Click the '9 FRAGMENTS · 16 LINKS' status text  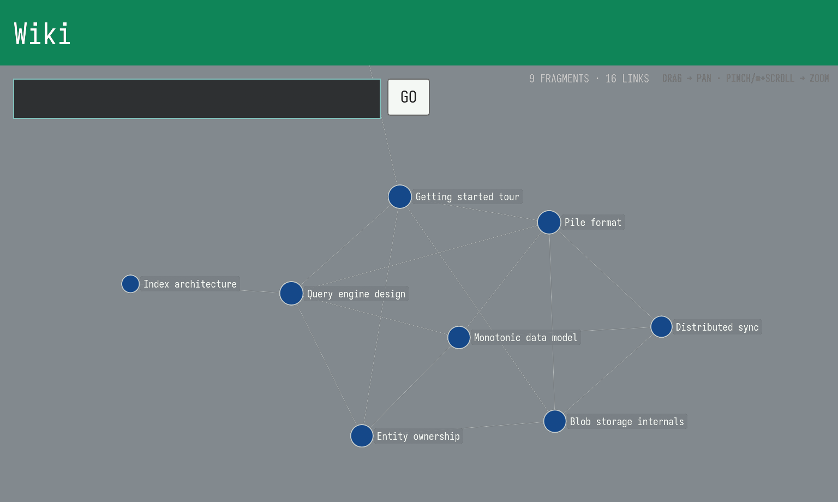click(589, 79)
